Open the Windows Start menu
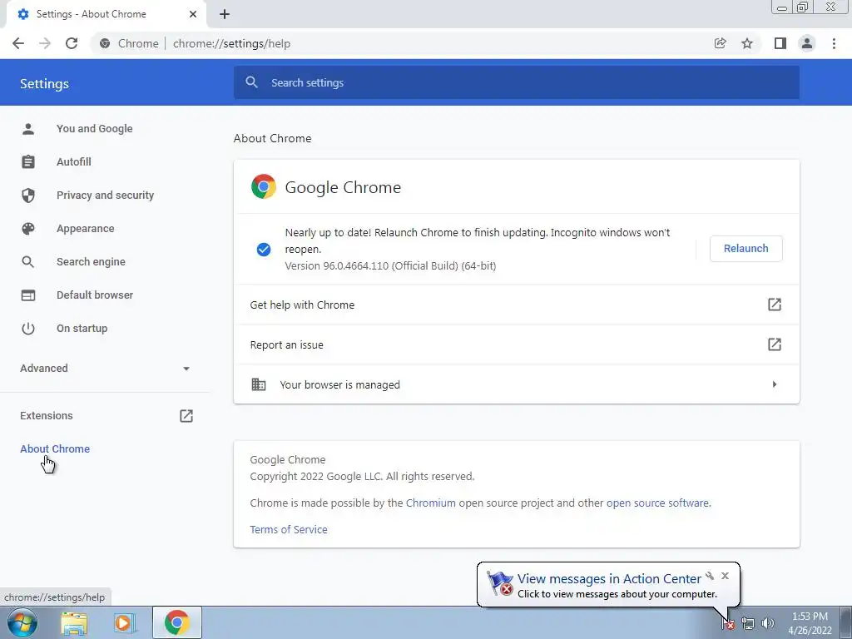The height and width of the screenshot is (639, 852). [22, 622]
